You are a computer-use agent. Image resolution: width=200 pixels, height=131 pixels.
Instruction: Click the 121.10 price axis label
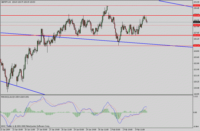(197, 76)
